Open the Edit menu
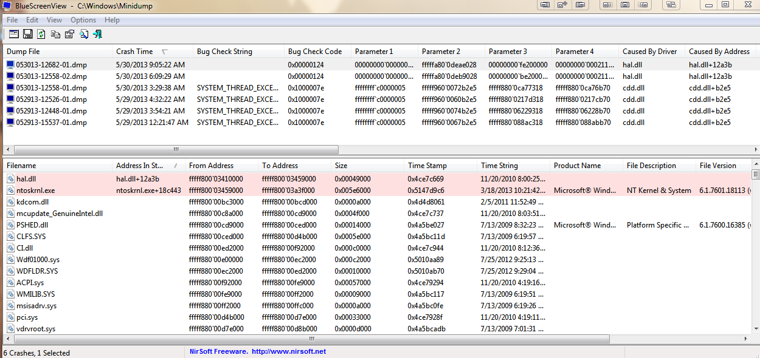This screenshot has height=358, width=760. point(32,20)
